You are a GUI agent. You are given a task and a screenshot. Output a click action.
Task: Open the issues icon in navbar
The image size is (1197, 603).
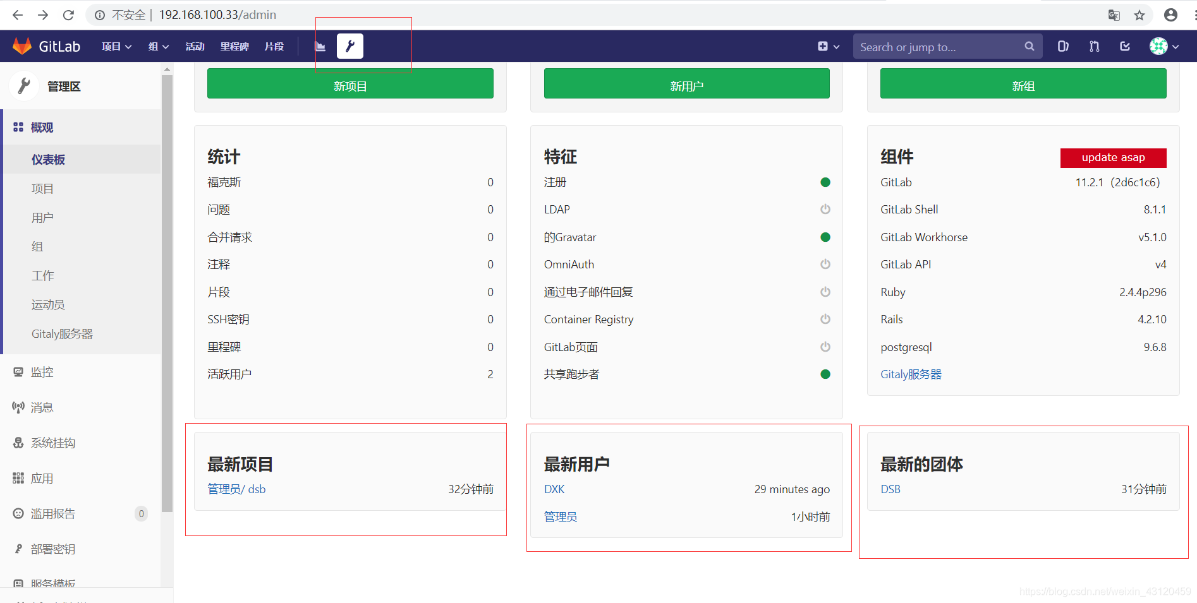pyautogui.click(x=1063, y=46)
